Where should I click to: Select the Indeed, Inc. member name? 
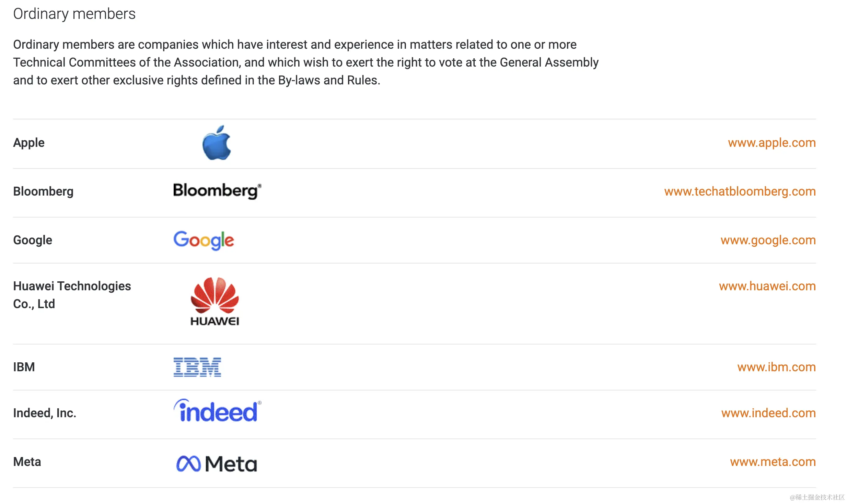[45, 413]
